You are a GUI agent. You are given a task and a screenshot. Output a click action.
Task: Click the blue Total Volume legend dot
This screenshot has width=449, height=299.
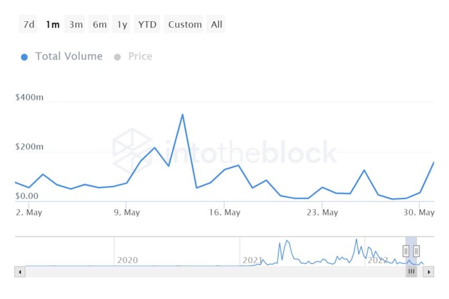pyautogui.click(x=24, y=57)
